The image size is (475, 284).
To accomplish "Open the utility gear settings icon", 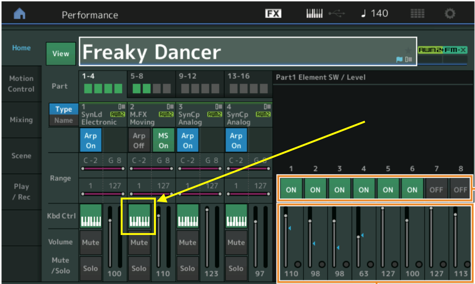I will coord(450,14).
